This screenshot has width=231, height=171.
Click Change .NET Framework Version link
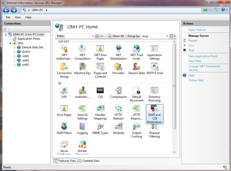(x=204, y=68)
